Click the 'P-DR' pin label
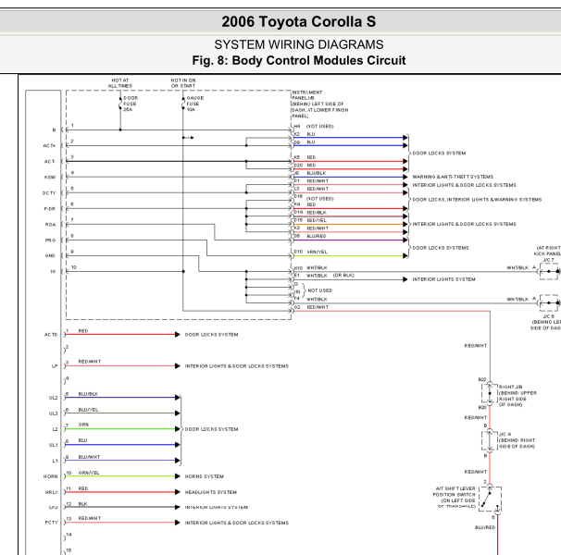 [x=50, y=208]
